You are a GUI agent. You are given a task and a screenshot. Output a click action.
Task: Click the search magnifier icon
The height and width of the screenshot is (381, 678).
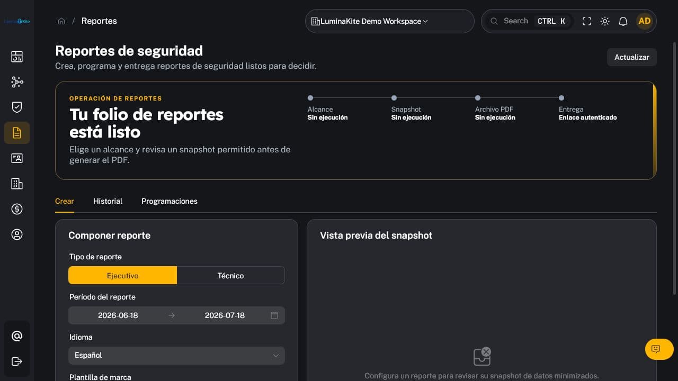(x=494, y=21)
